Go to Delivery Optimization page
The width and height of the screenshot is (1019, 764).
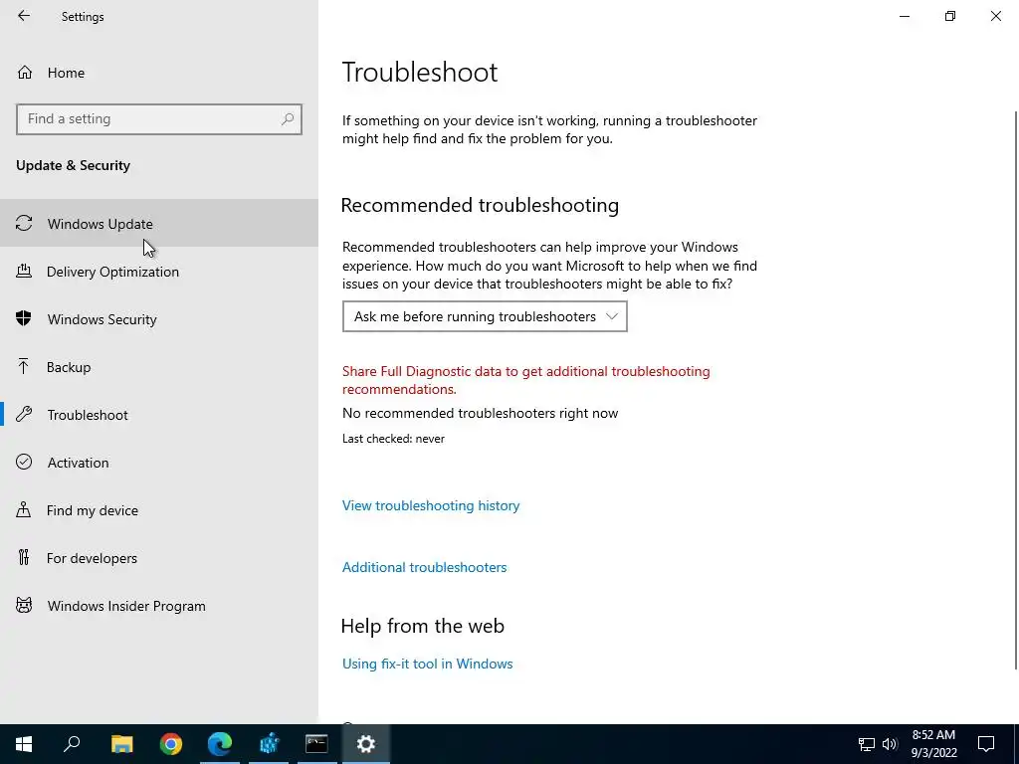159,271
